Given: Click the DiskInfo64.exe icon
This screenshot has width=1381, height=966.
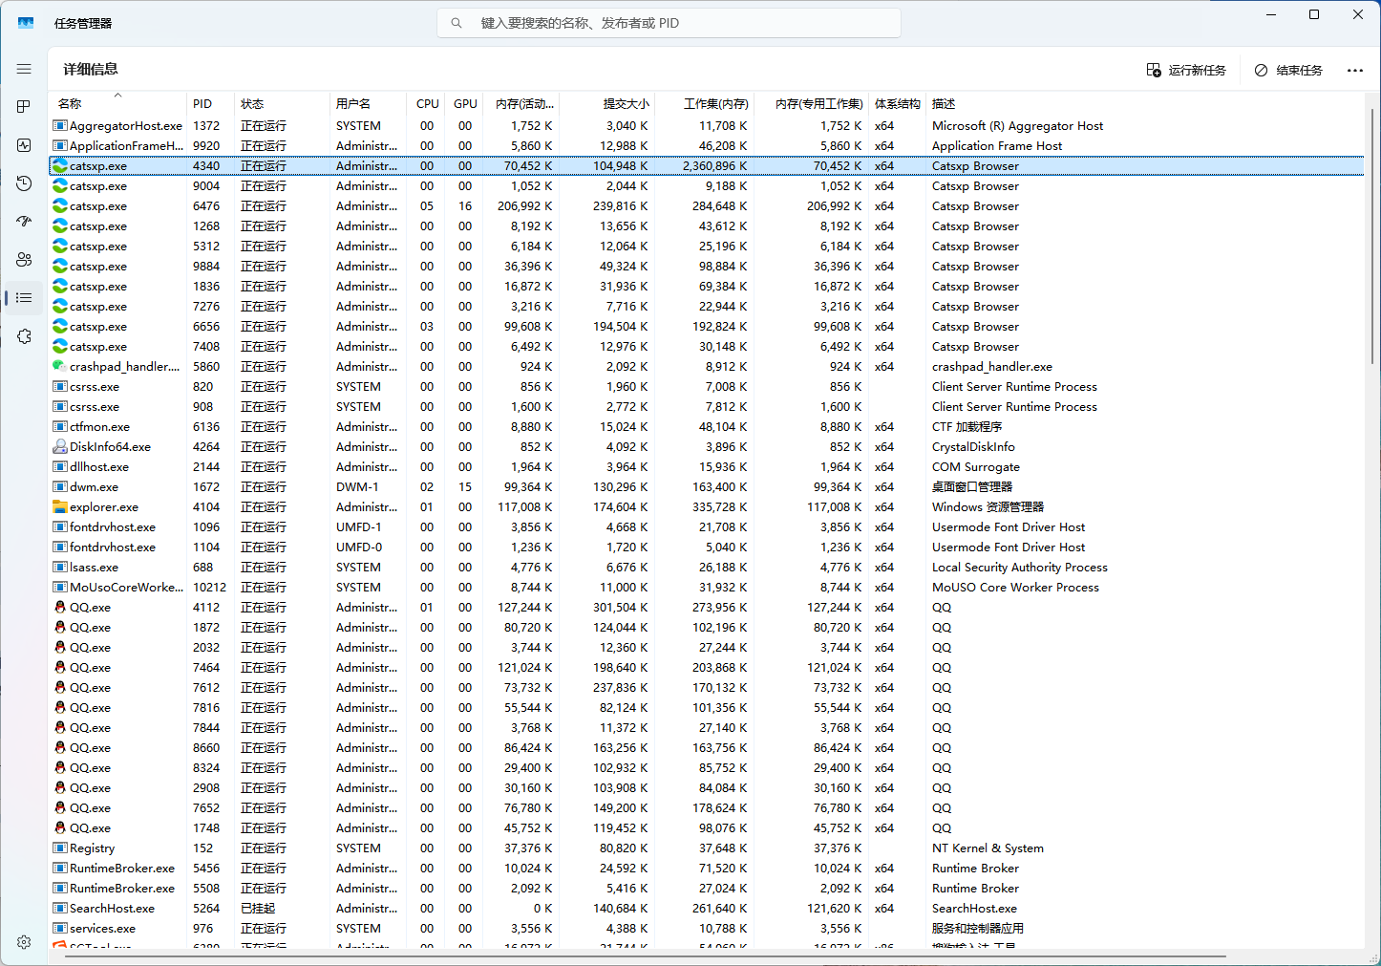Looking at the screenshot, I should (x=60, y=446).
